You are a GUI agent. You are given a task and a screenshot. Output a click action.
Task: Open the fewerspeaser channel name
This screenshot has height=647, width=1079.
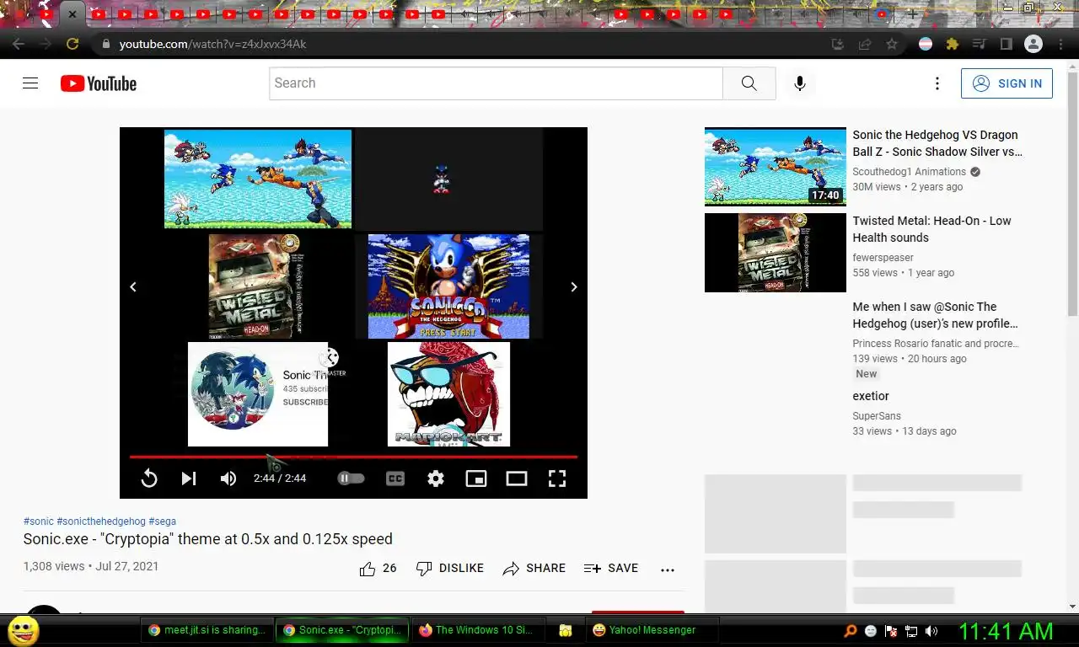[x=883, y=258]
